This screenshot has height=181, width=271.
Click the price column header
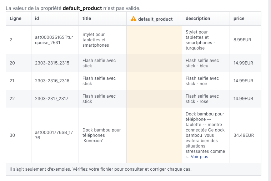tap(245, 19)
